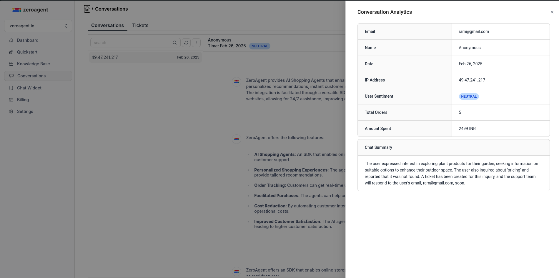Click the Billing credit card icon
559x278 pixels.
[11, 100]
